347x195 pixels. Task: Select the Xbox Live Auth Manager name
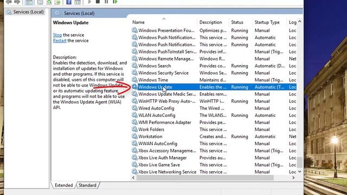(x=163, y=158)
